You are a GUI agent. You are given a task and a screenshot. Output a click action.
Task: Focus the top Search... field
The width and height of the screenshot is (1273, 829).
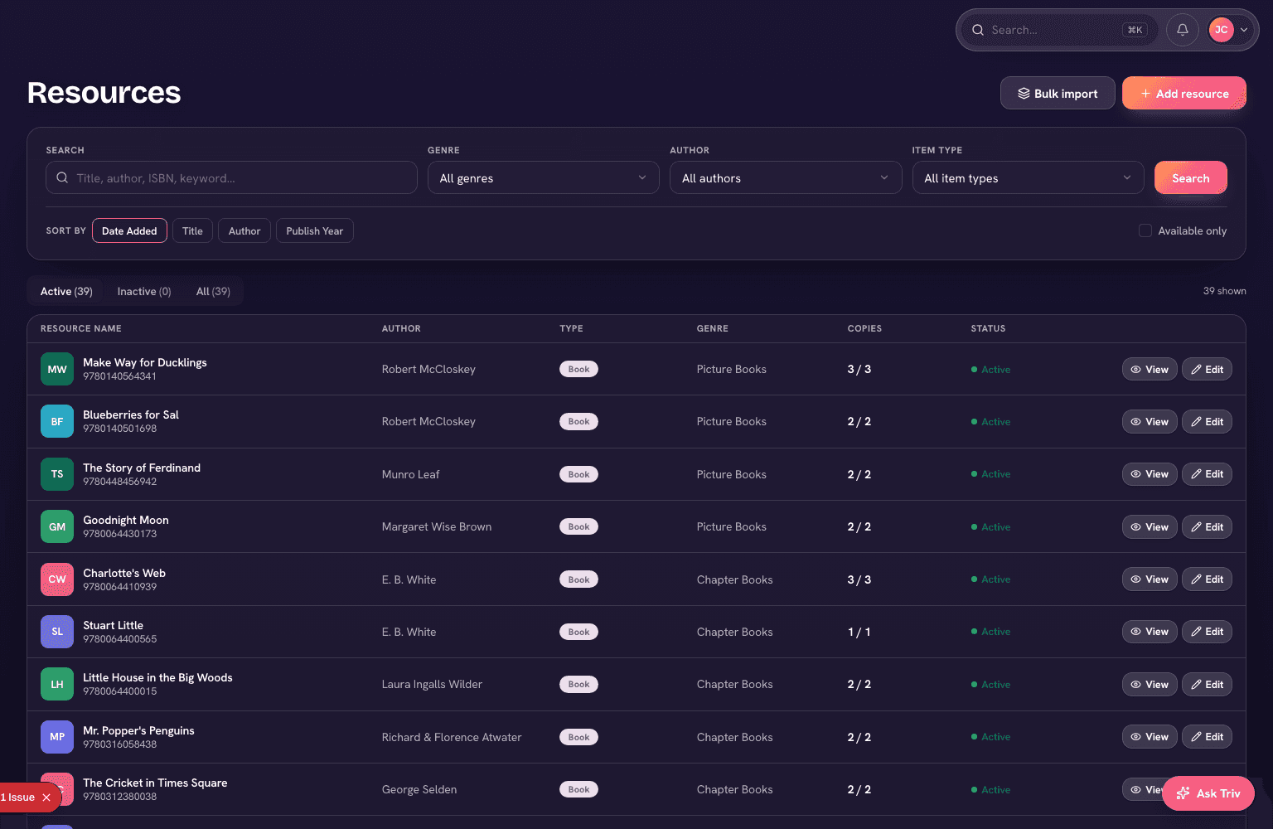tap(1058, 30)
